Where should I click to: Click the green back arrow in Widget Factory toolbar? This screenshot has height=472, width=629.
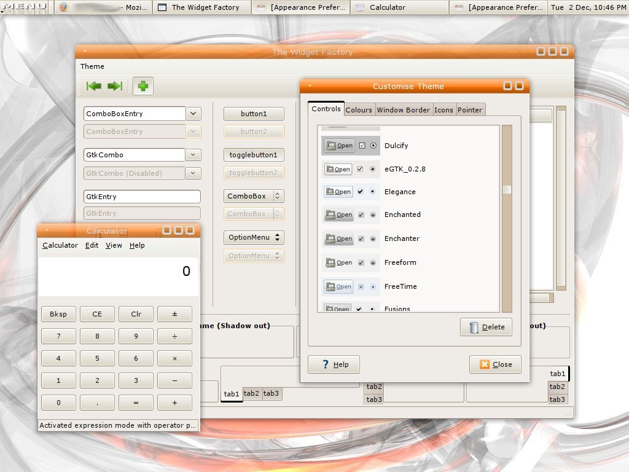pos(94,86)
